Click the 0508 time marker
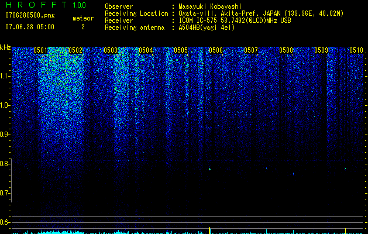The image size is (368, 234). coord(286,50)
